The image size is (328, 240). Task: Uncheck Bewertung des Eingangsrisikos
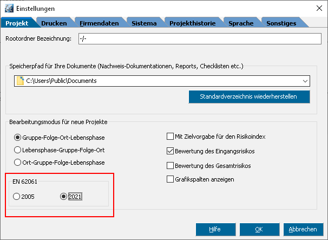170,152
